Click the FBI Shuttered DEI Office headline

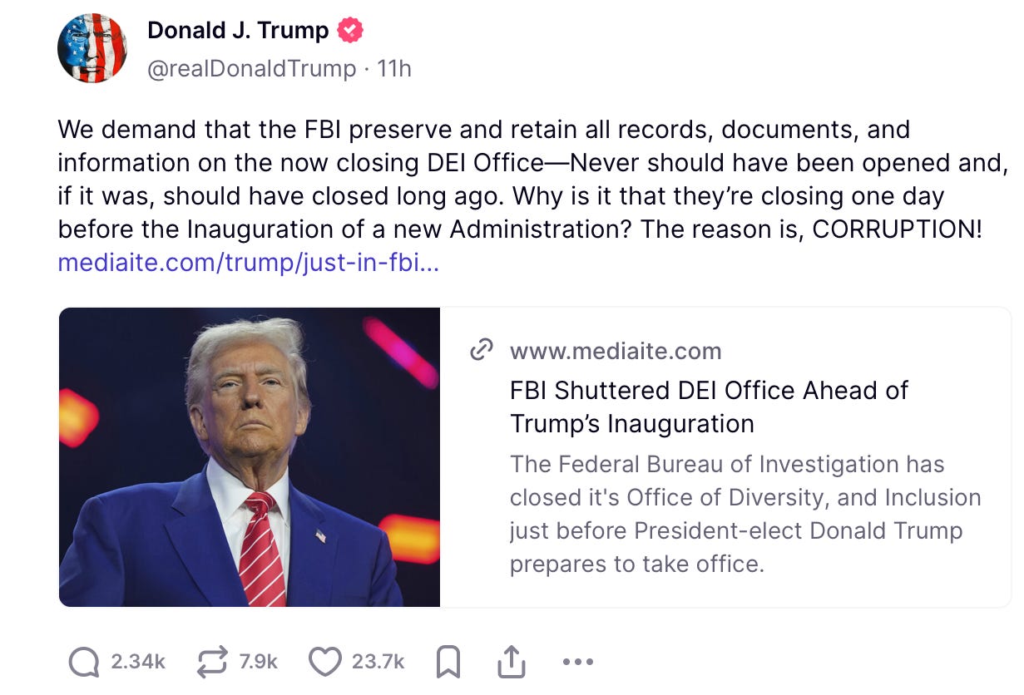[x=709, y=407]
